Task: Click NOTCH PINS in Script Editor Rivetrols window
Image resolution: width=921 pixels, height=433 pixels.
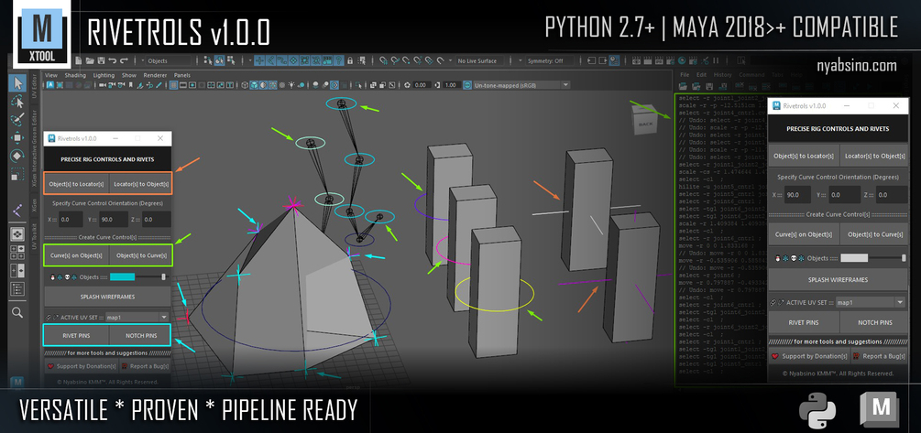Action: click(x=875, y=322)
